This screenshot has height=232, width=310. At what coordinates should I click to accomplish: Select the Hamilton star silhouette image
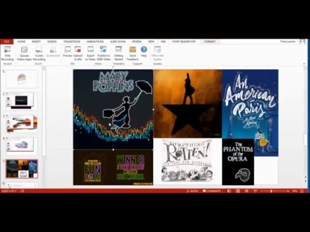point(187,104)
